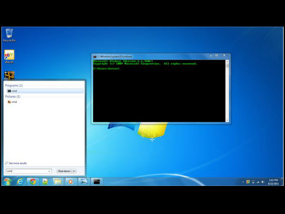Click the Pictures (1) results header
Image resolution: width=285 pixels, height=214 pixels.
click(13, 97)
